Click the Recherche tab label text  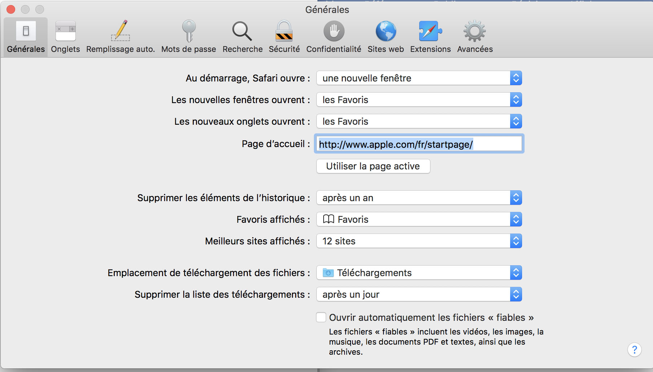click(x=242, y=49)
